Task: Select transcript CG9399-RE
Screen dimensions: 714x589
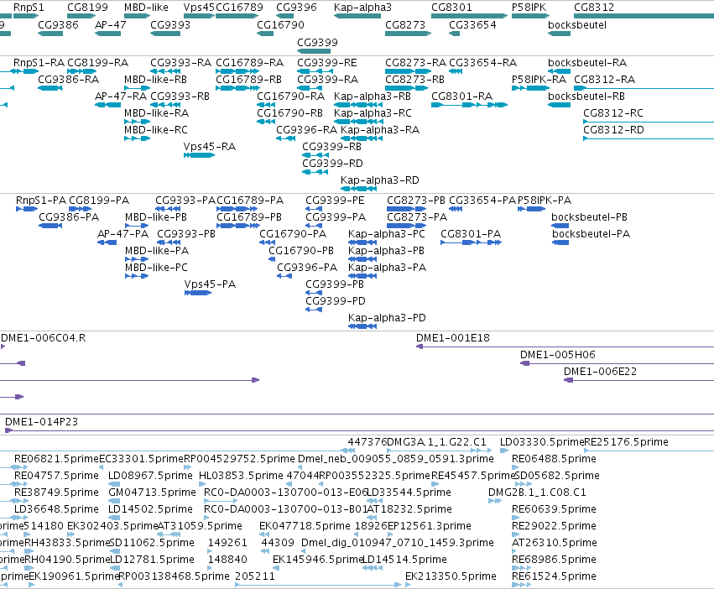Action: pos(327,62)
